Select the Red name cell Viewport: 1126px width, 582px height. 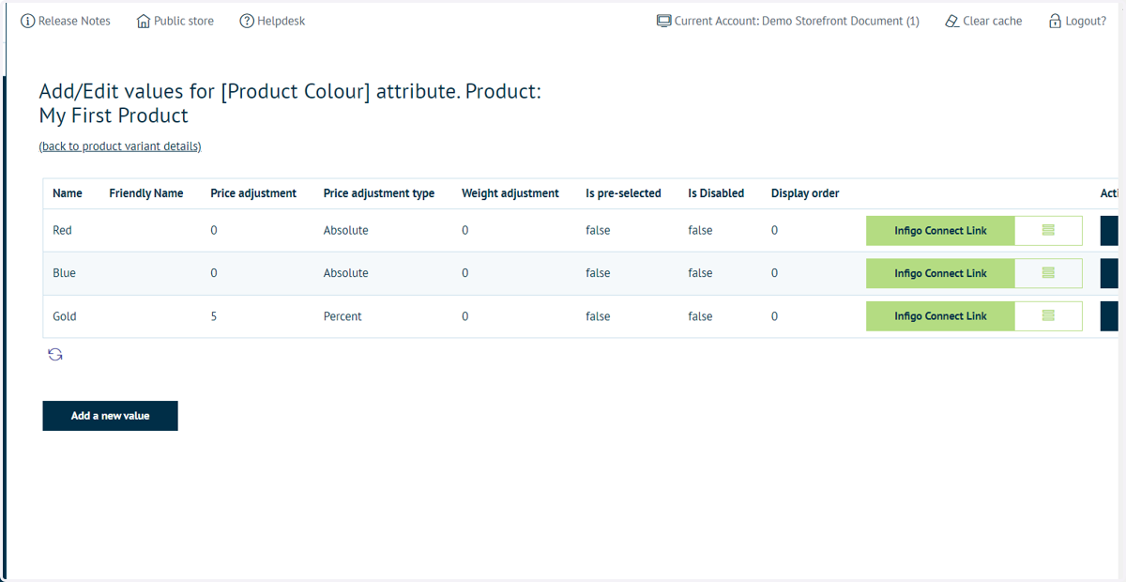pyautogui.click(x=62, y=231)
